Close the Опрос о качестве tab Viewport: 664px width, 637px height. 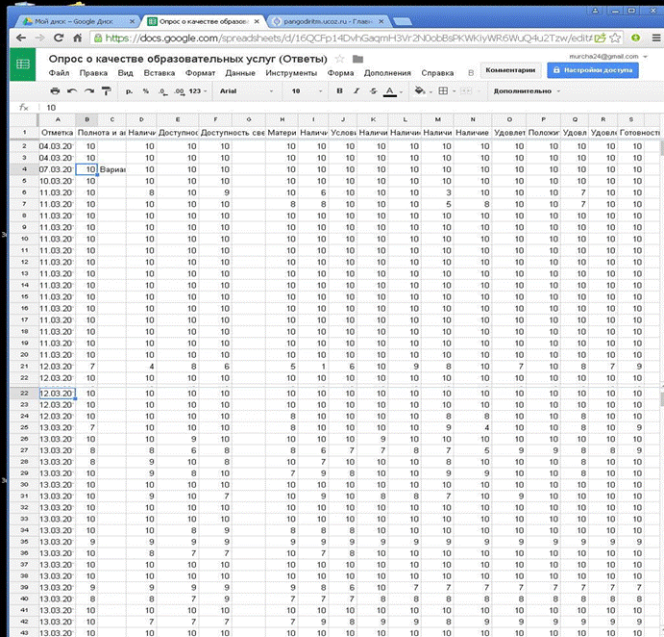[257, 21]
